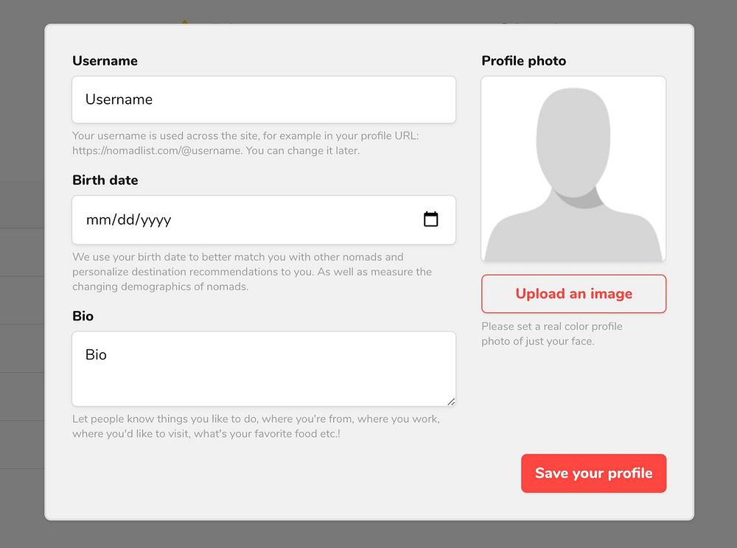Select the yyyy year segment in birth date
Screen dimensions: 737x548
tap(156, 219)
